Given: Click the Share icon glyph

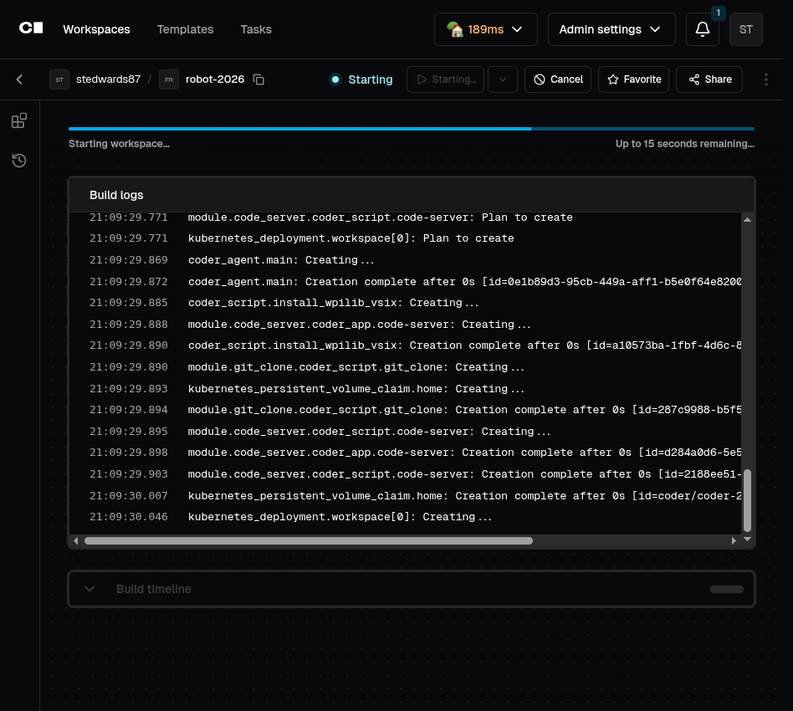Looking at the screenshot, I should click(694, 79).
